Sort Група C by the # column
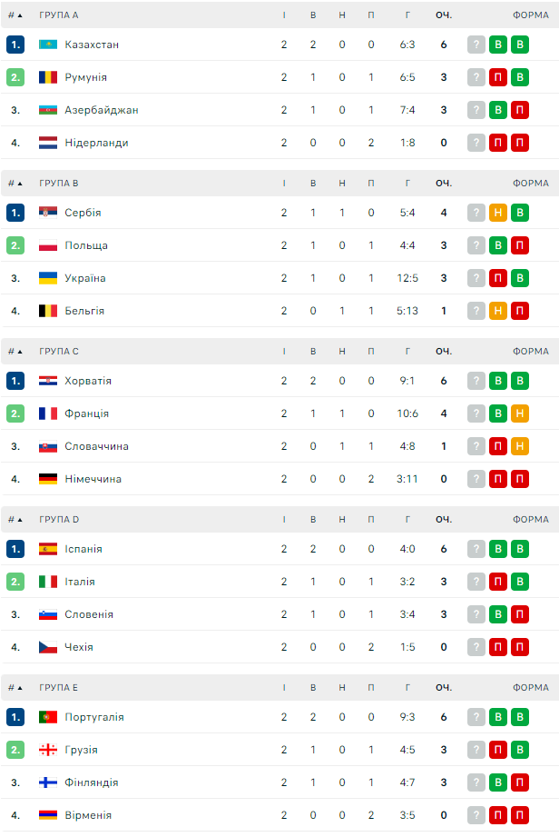The height and width of the screenshot is (837, 559). click(x=15, y=351)
